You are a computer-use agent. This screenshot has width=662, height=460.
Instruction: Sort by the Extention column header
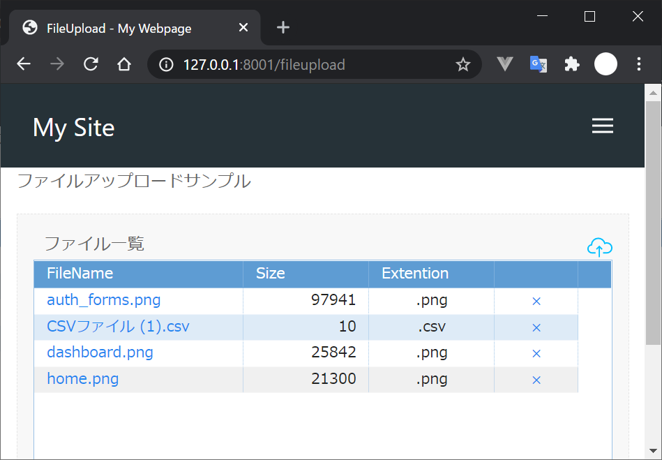[x=431, y=274]
